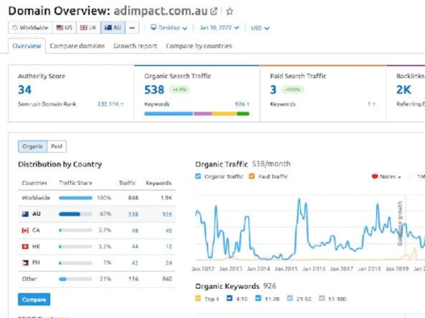Toggle the Top 3 keywords checkbox
Viewport: 425px width, 318px height.
(x=198, y=299)
